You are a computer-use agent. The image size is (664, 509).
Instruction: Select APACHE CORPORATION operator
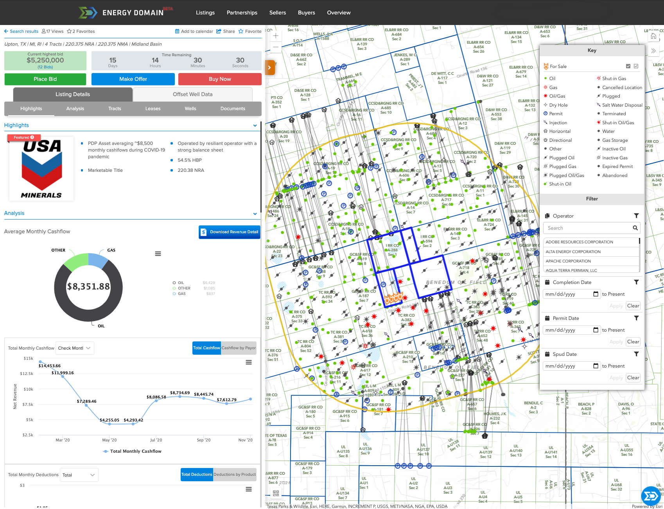(591, 261)
